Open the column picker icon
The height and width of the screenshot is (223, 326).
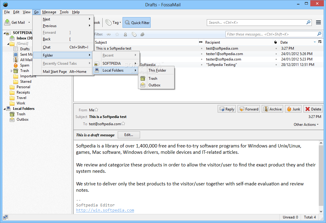(x=320, y=42)
